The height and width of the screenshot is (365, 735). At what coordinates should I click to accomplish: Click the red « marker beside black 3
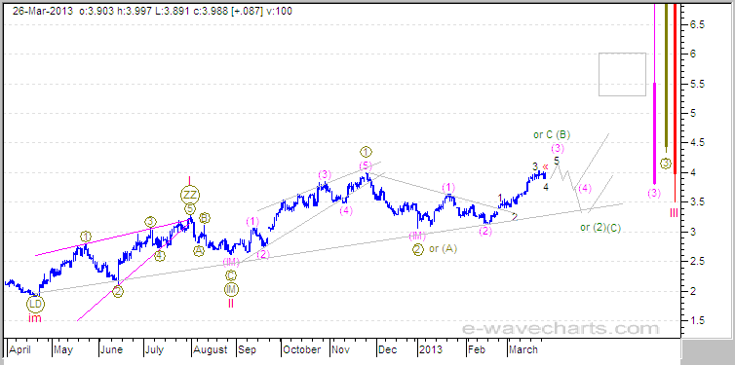(545, 166)
